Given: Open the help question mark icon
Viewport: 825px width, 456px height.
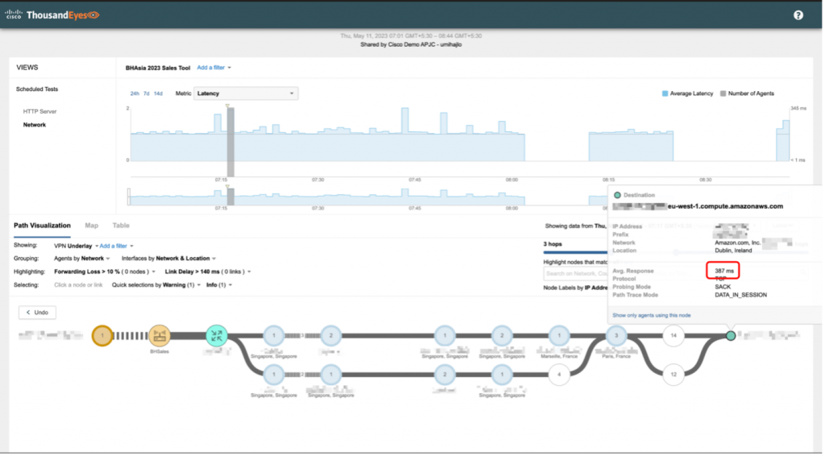Looking at the screenshot, I should 798,15.
